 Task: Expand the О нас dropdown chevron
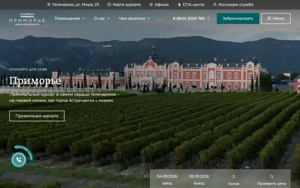tap(108, 19)
